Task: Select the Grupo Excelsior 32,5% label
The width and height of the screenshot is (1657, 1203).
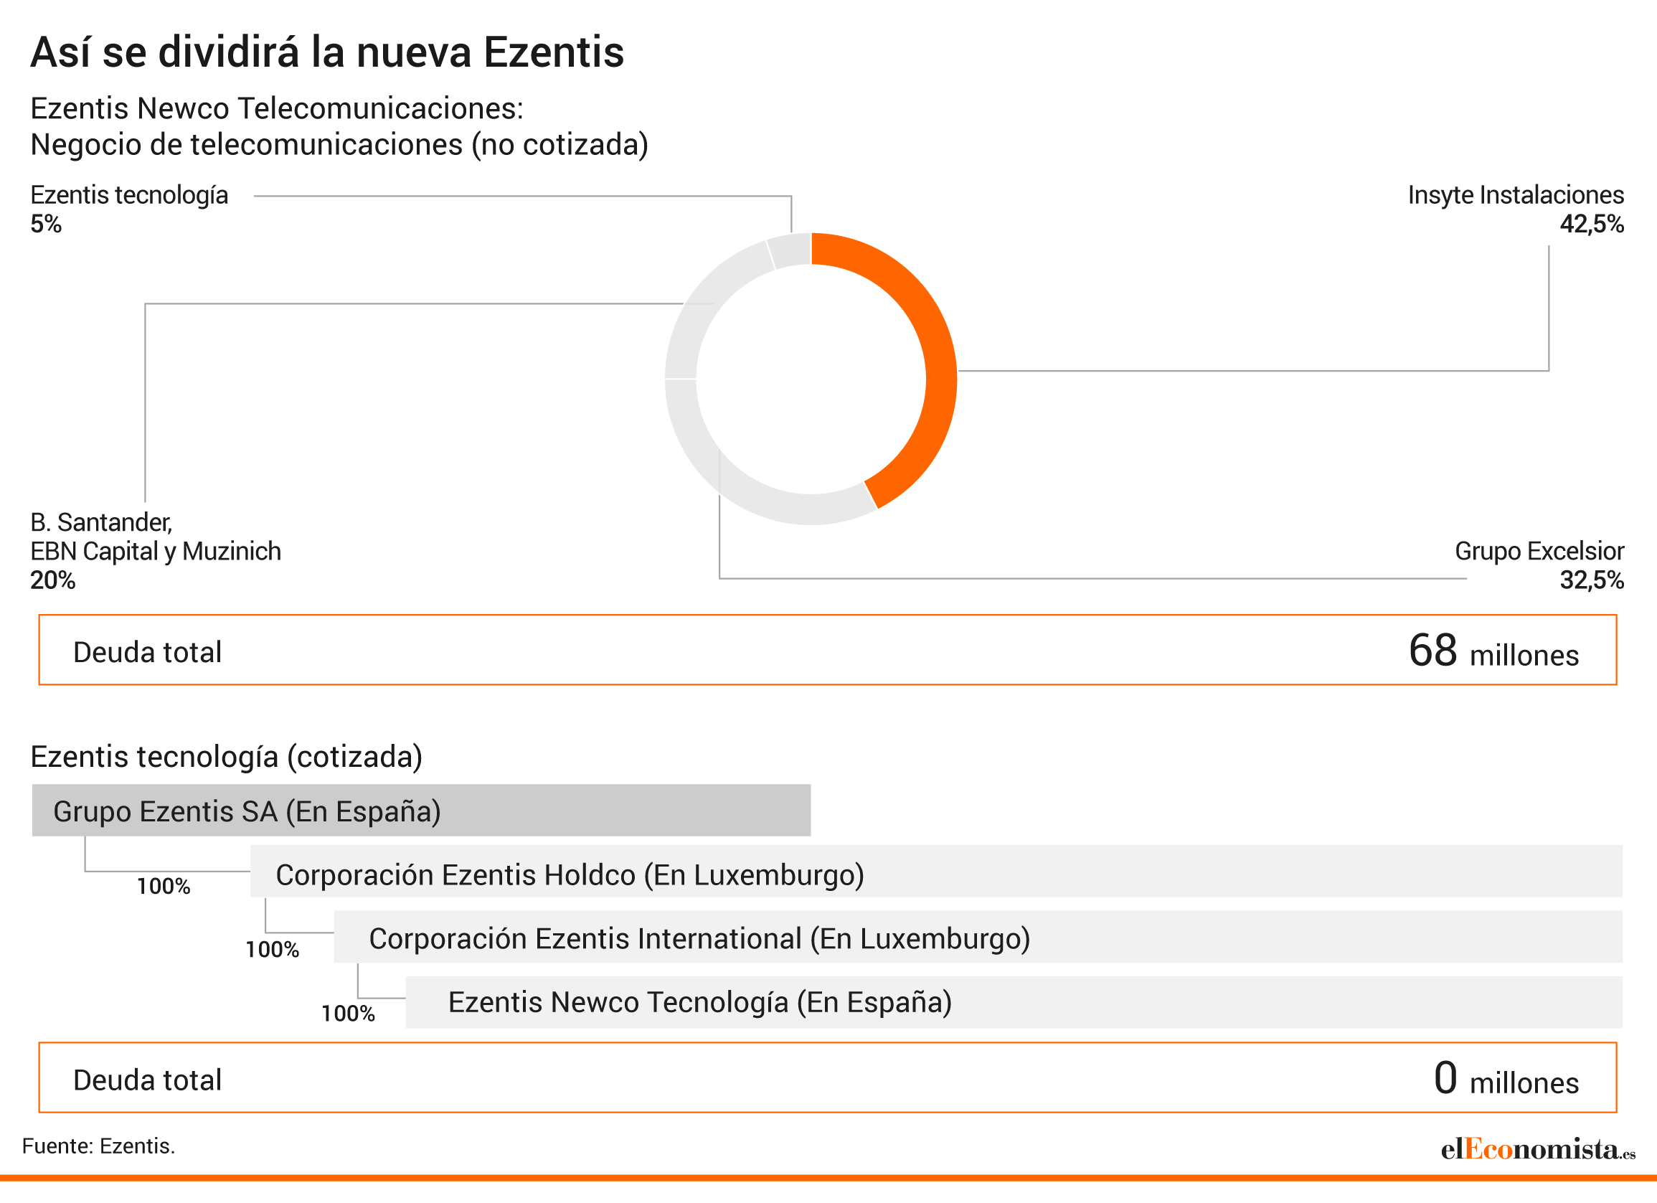Action: point(1539,565)
